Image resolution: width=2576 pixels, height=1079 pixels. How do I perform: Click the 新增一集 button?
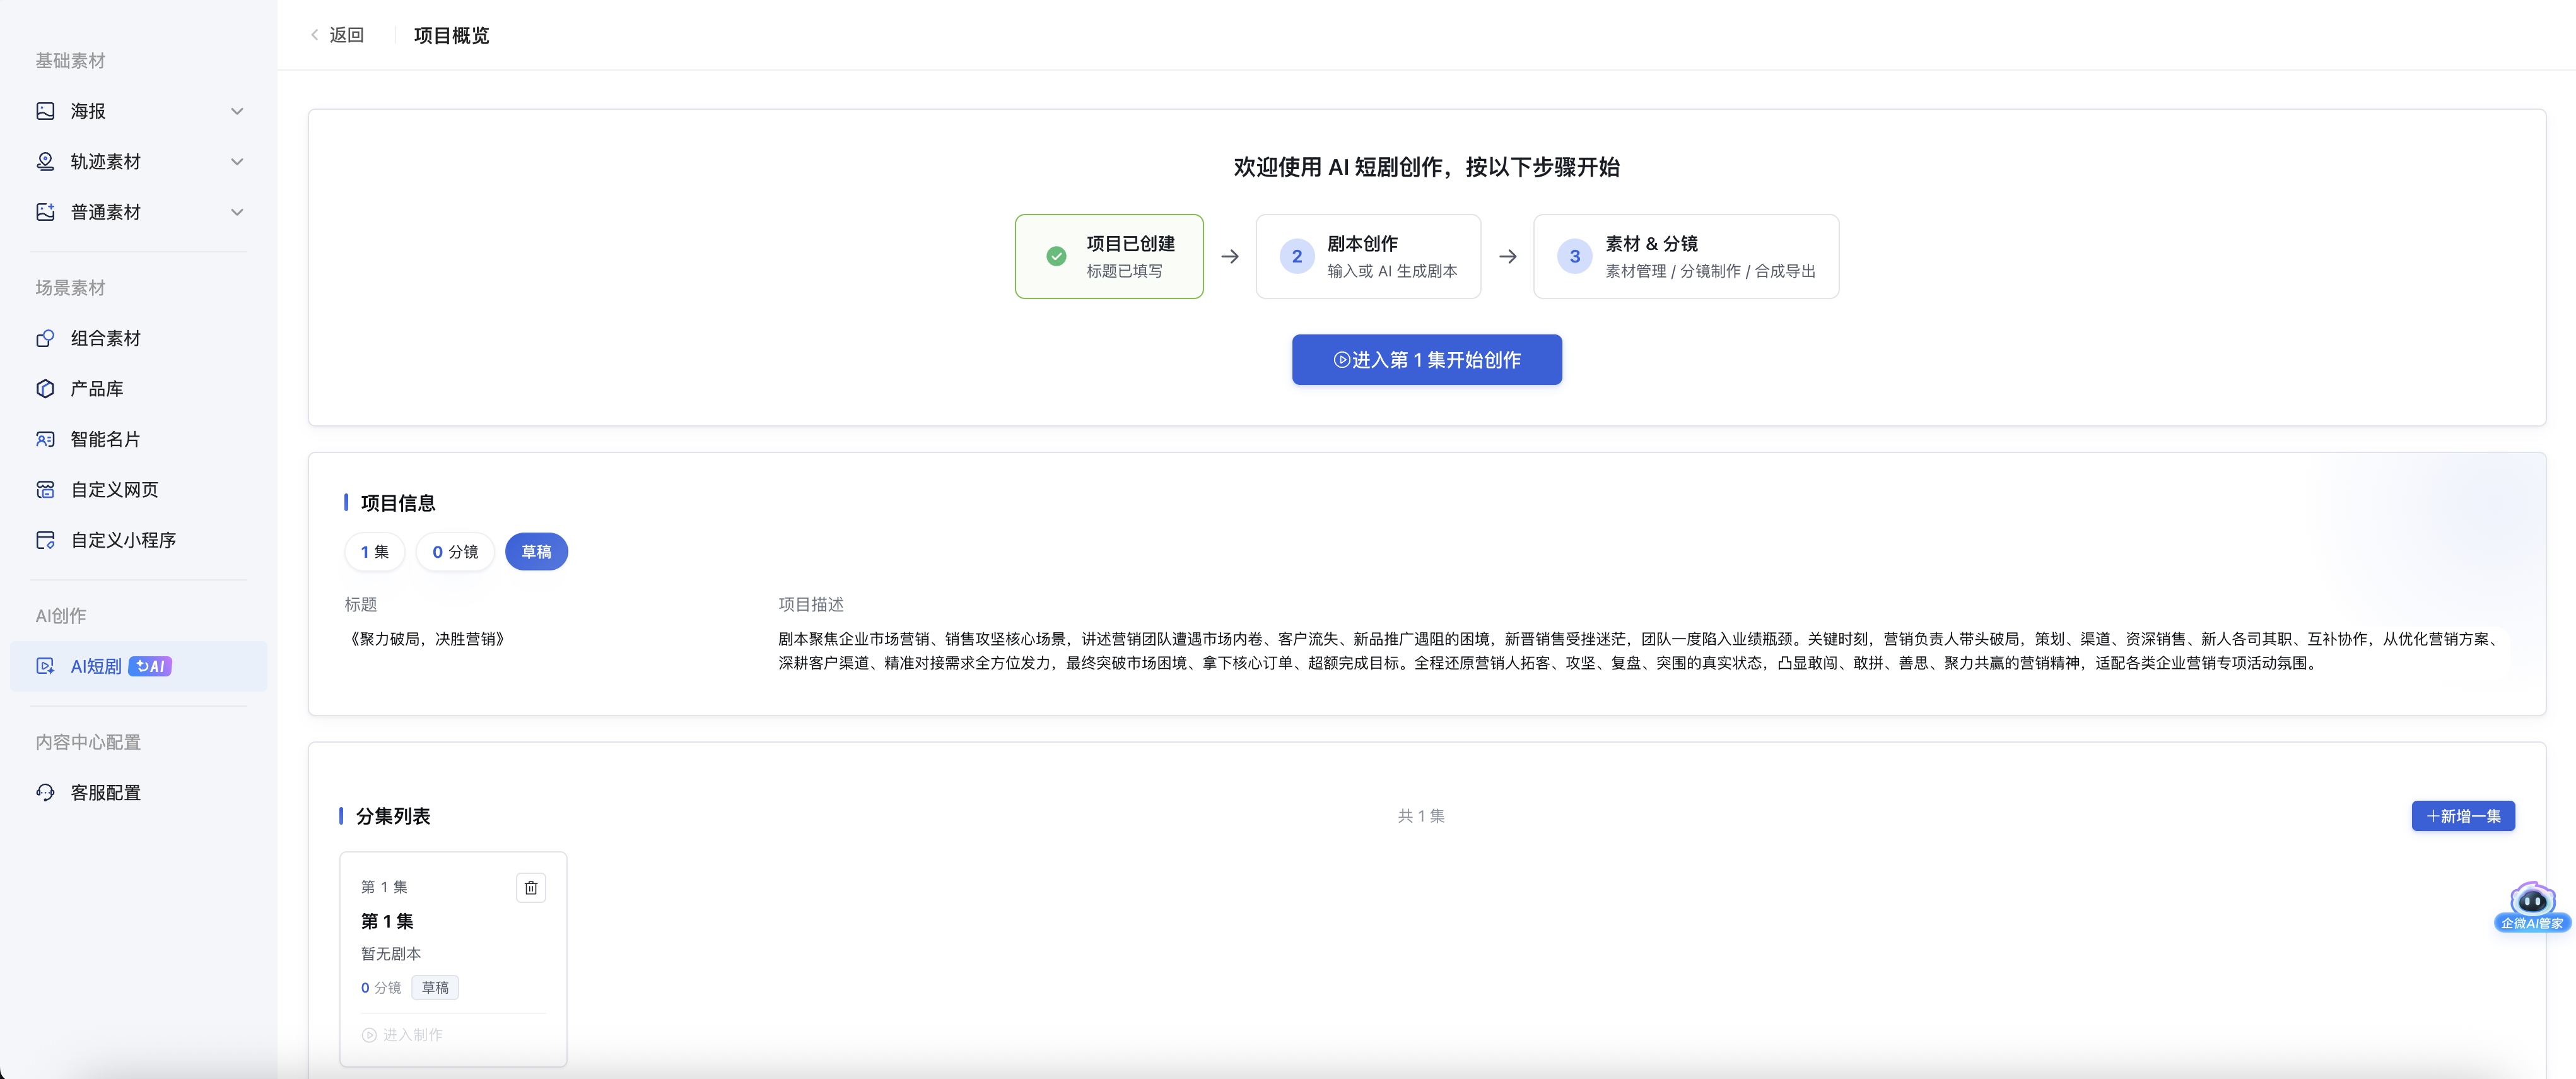click(x=2463, y=816)
